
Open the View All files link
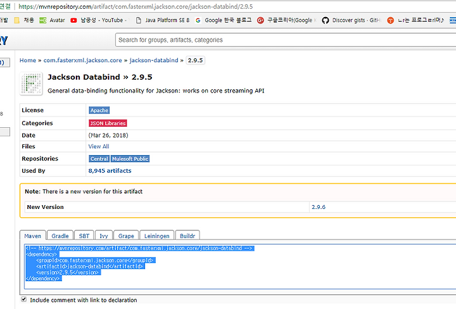tap(99, 146)
